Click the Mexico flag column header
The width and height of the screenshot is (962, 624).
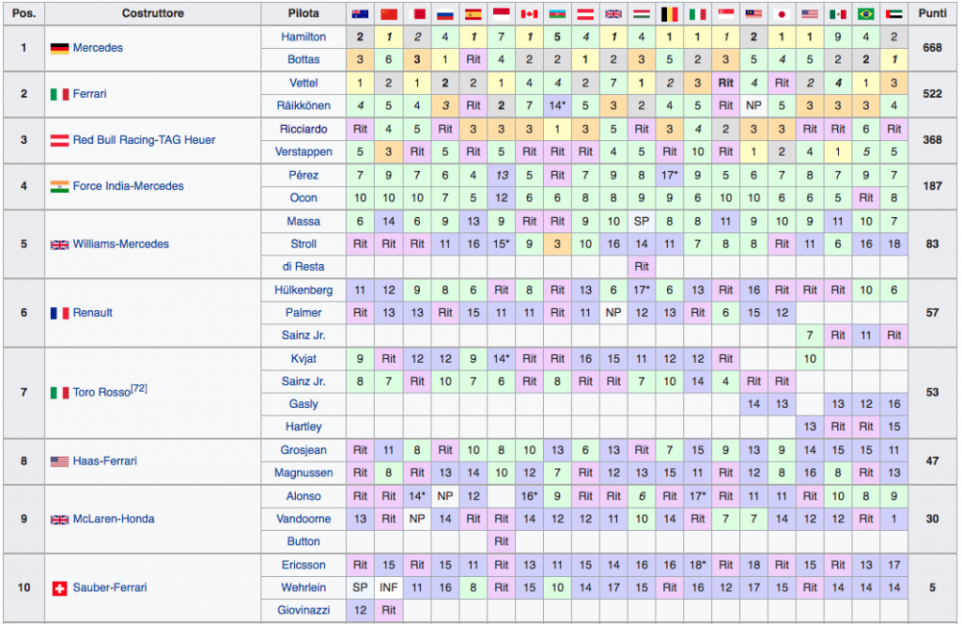[x=838, y=13]
